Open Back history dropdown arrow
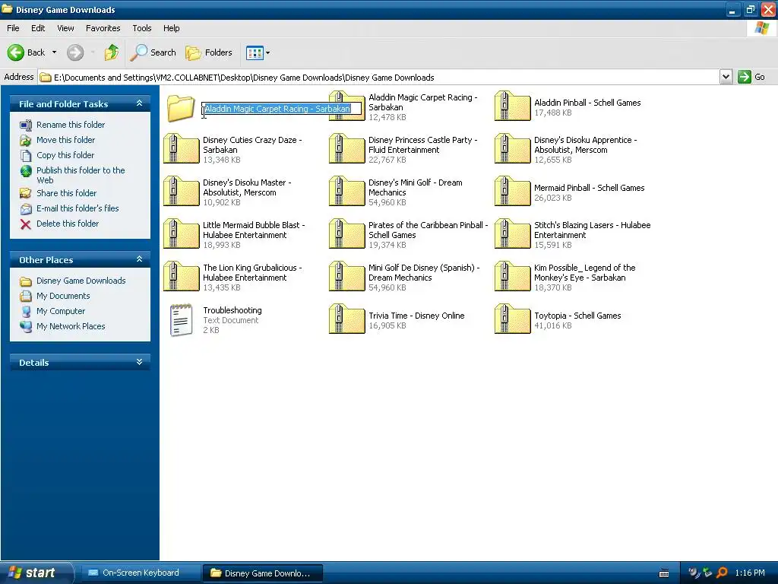The image size is (778, 584). (x=54, y=52)
